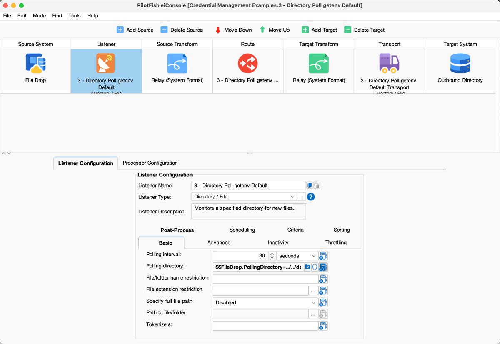The image size is (500, 344).
Task: Click the Polling directory field
Action: tap(258, 267)
